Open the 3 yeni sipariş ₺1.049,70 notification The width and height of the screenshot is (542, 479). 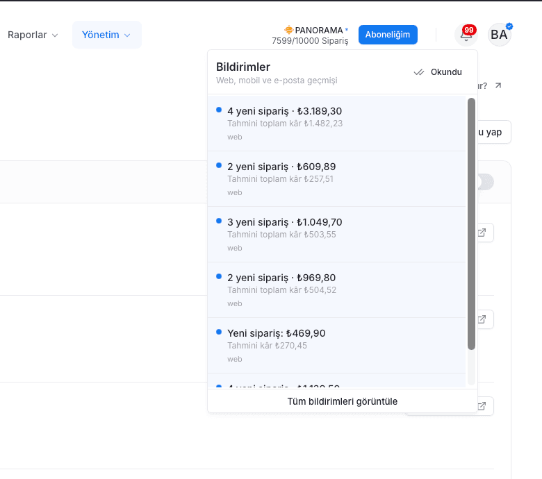click(x=337, y=235)
